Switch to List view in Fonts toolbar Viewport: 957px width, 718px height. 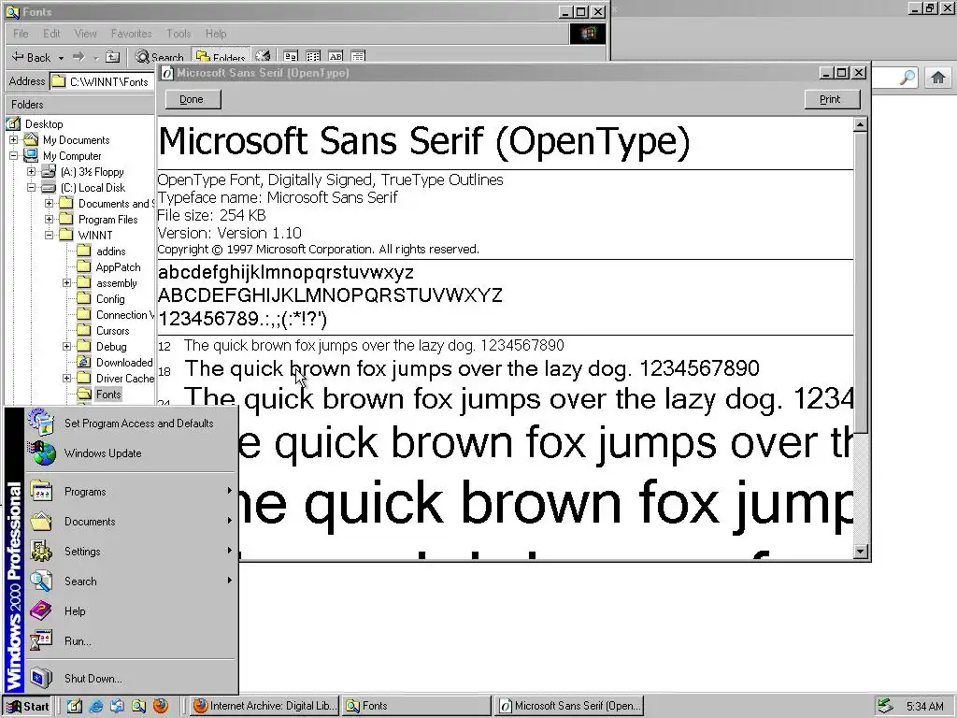coord(313,57)
